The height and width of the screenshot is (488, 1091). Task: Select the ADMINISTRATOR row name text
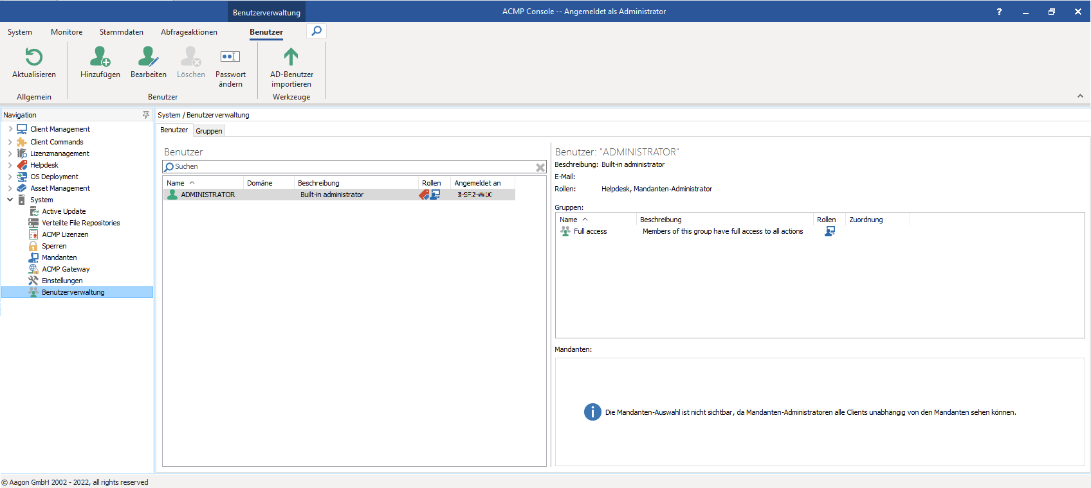[208, 195]
